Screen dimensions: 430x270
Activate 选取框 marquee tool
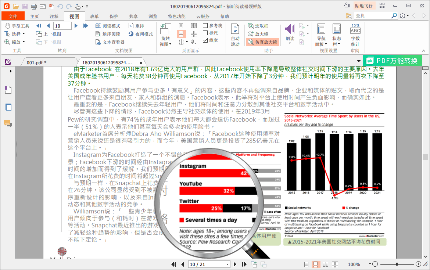[x=258, y=26]
